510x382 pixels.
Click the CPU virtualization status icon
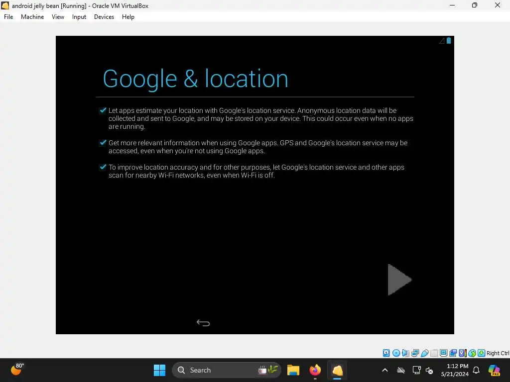(x=463, y=353)
